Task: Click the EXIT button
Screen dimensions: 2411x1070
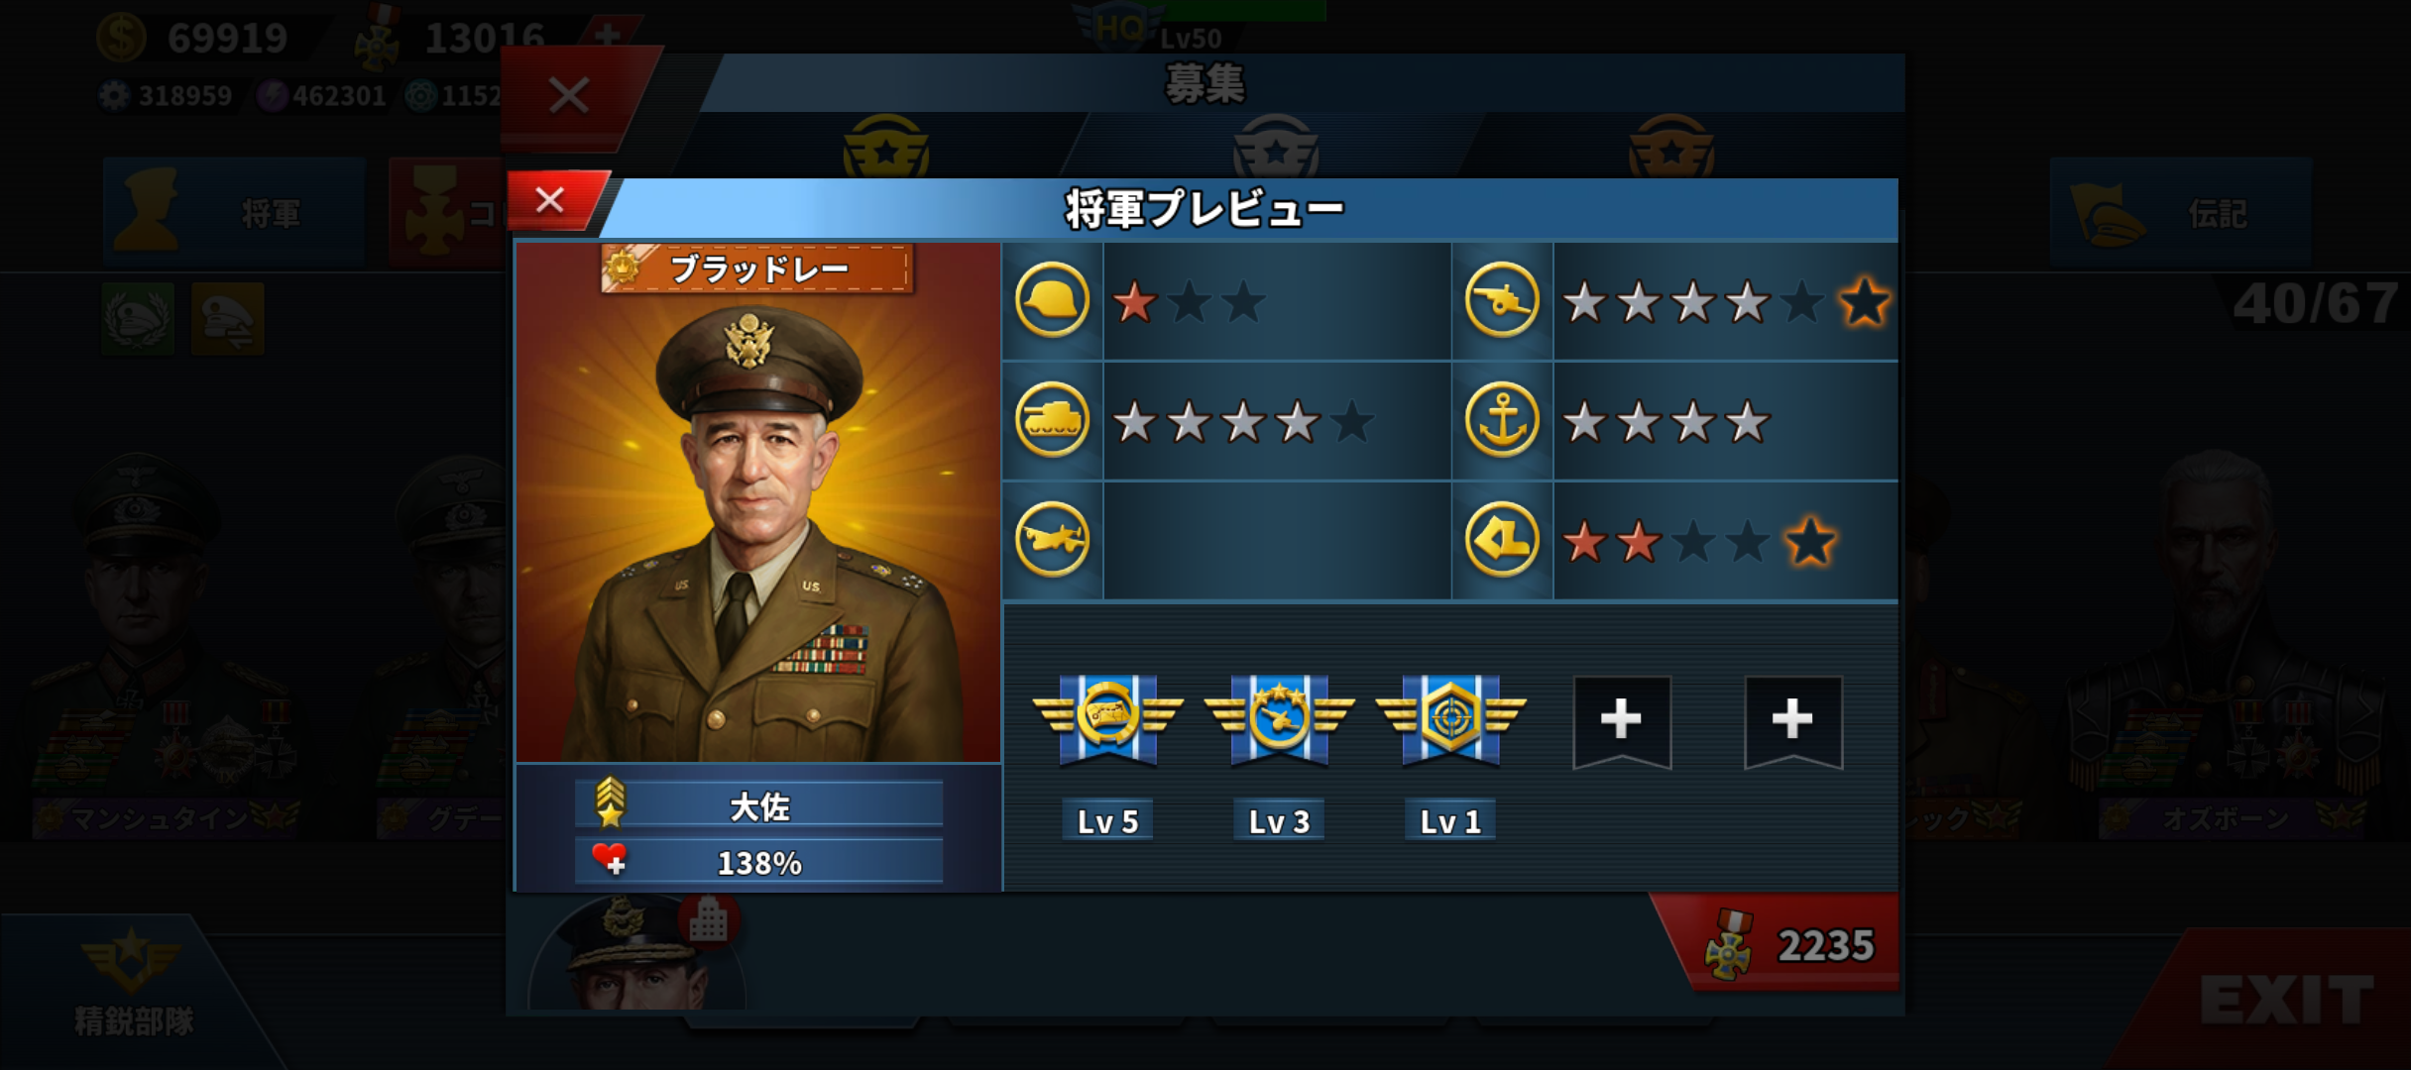Action: (2287, 1001)
